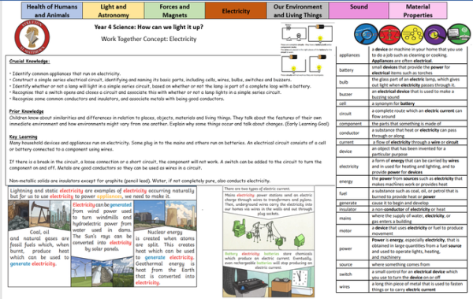Open the Material Properties tab
This screenshot has width=473, height=299.
tap(418, 10)
